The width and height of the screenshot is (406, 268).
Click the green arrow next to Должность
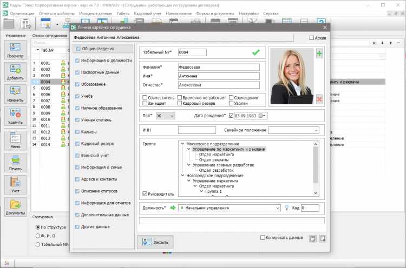(x=173, y=207)
